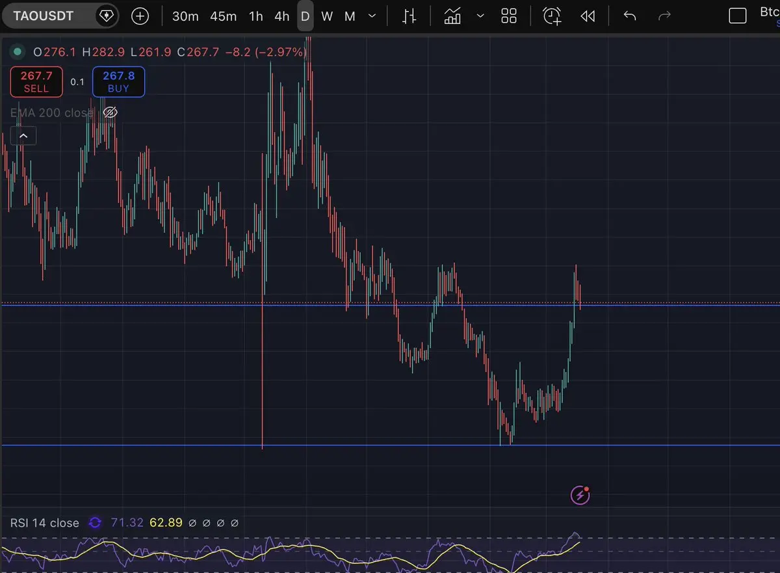
Task: Click the purple refresh icon beside RSI
Action: (95, 523)
